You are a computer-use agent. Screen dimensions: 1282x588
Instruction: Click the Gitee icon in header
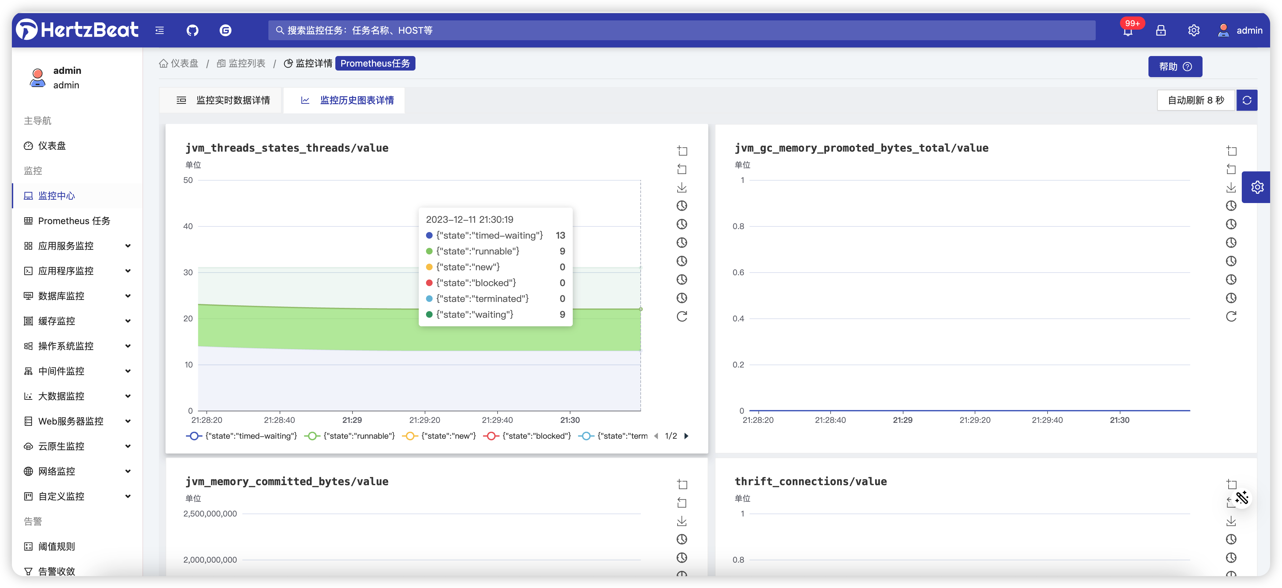pyautogui.click(x=226, y=30)
